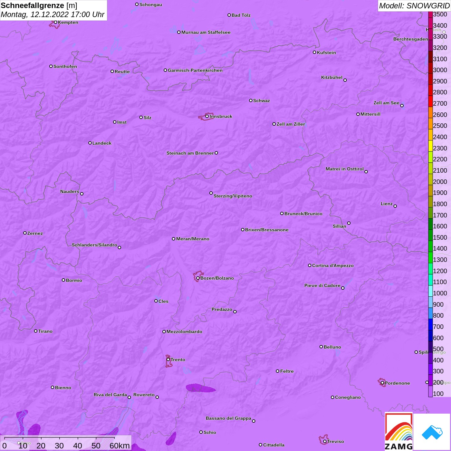Click the Trento city marker dot
This screenshot has width=451, height=451.
coord(168,360)
